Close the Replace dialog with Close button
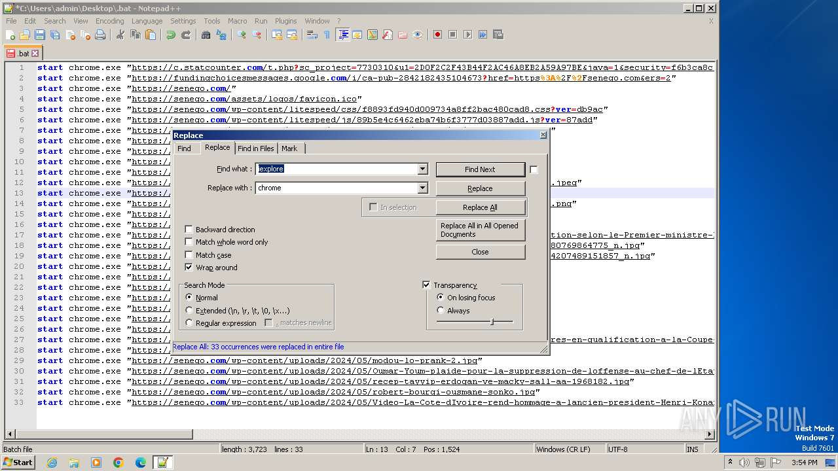 480,252
